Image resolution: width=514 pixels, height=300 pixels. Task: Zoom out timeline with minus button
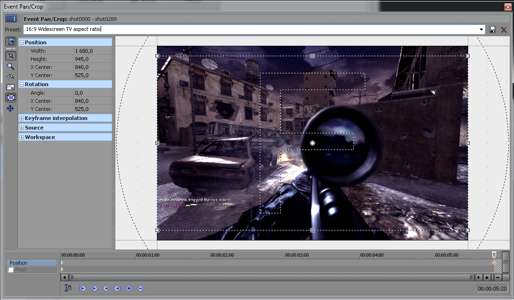[498, 278]
